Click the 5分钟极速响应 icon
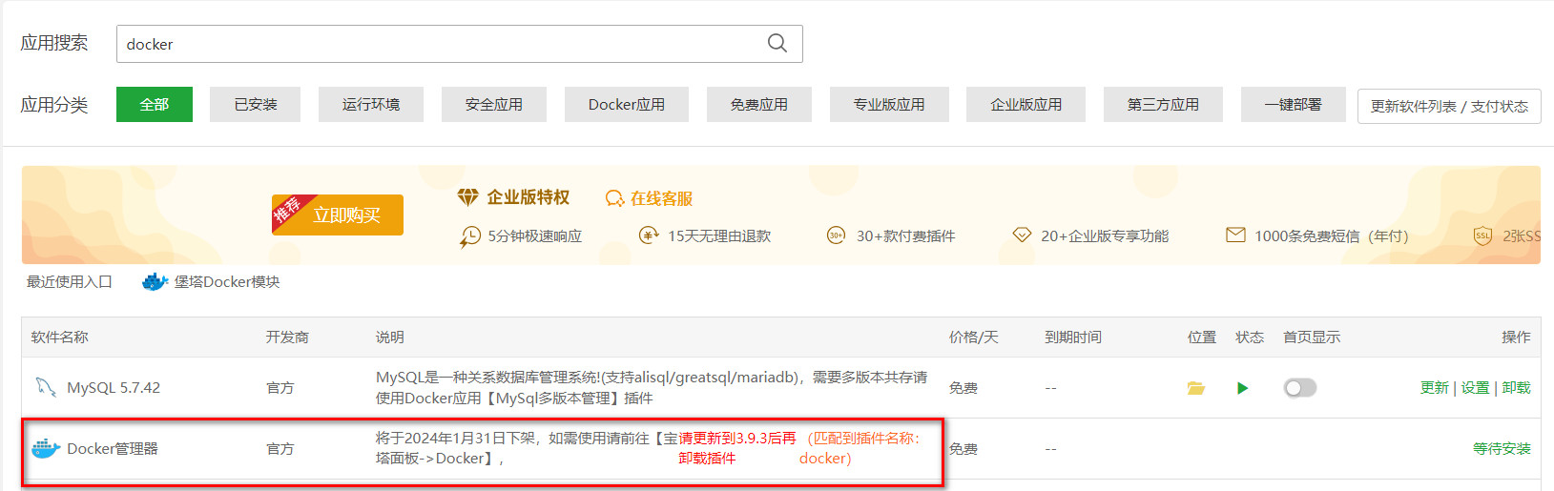 470,236
